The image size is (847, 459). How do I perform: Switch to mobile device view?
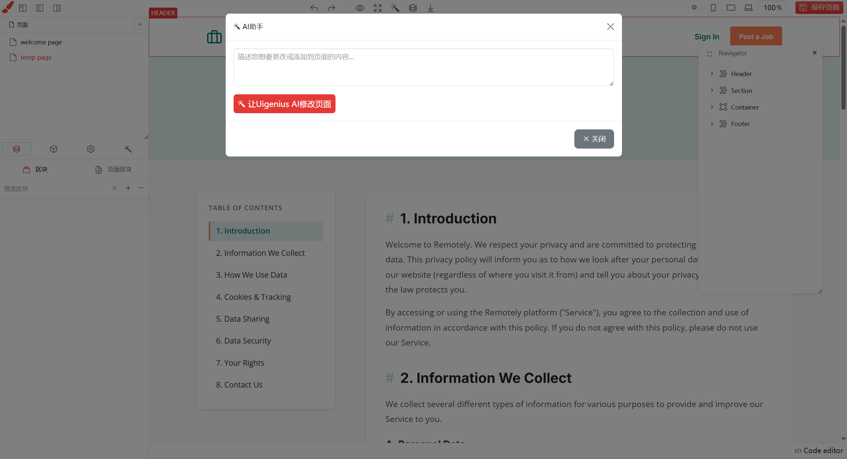pos(713,8)
